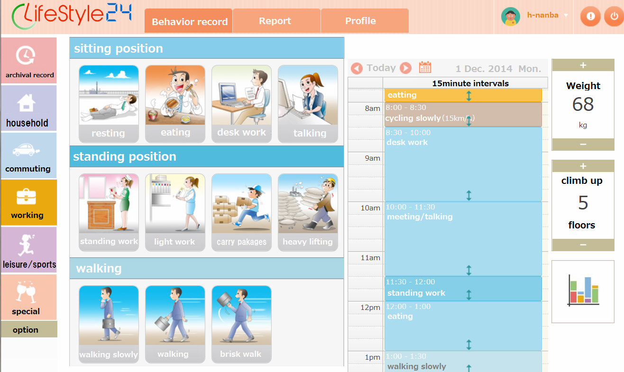Open the bar chart report thumbnail
Screen dimensions: 624x372
point(583,291)
